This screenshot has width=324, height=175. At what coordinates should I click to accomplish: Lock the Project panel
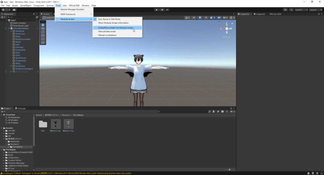click(x=231, y=108)
